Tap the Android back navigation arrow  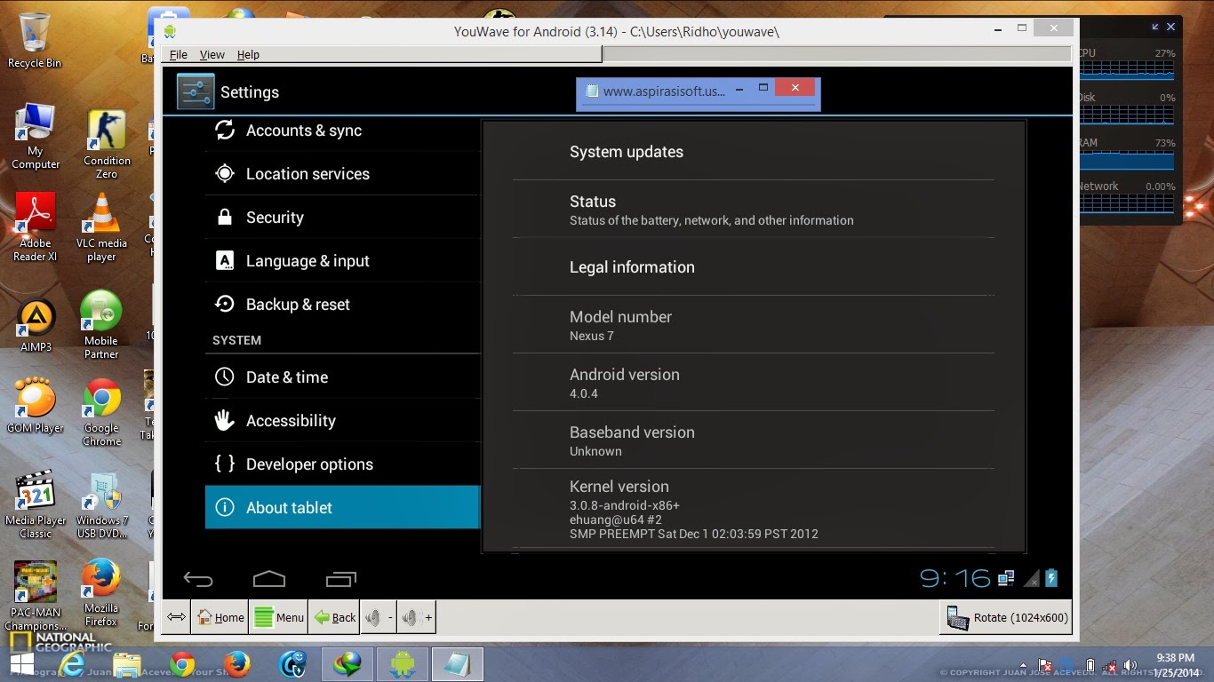pyautogui.click(x=197, y=580)
